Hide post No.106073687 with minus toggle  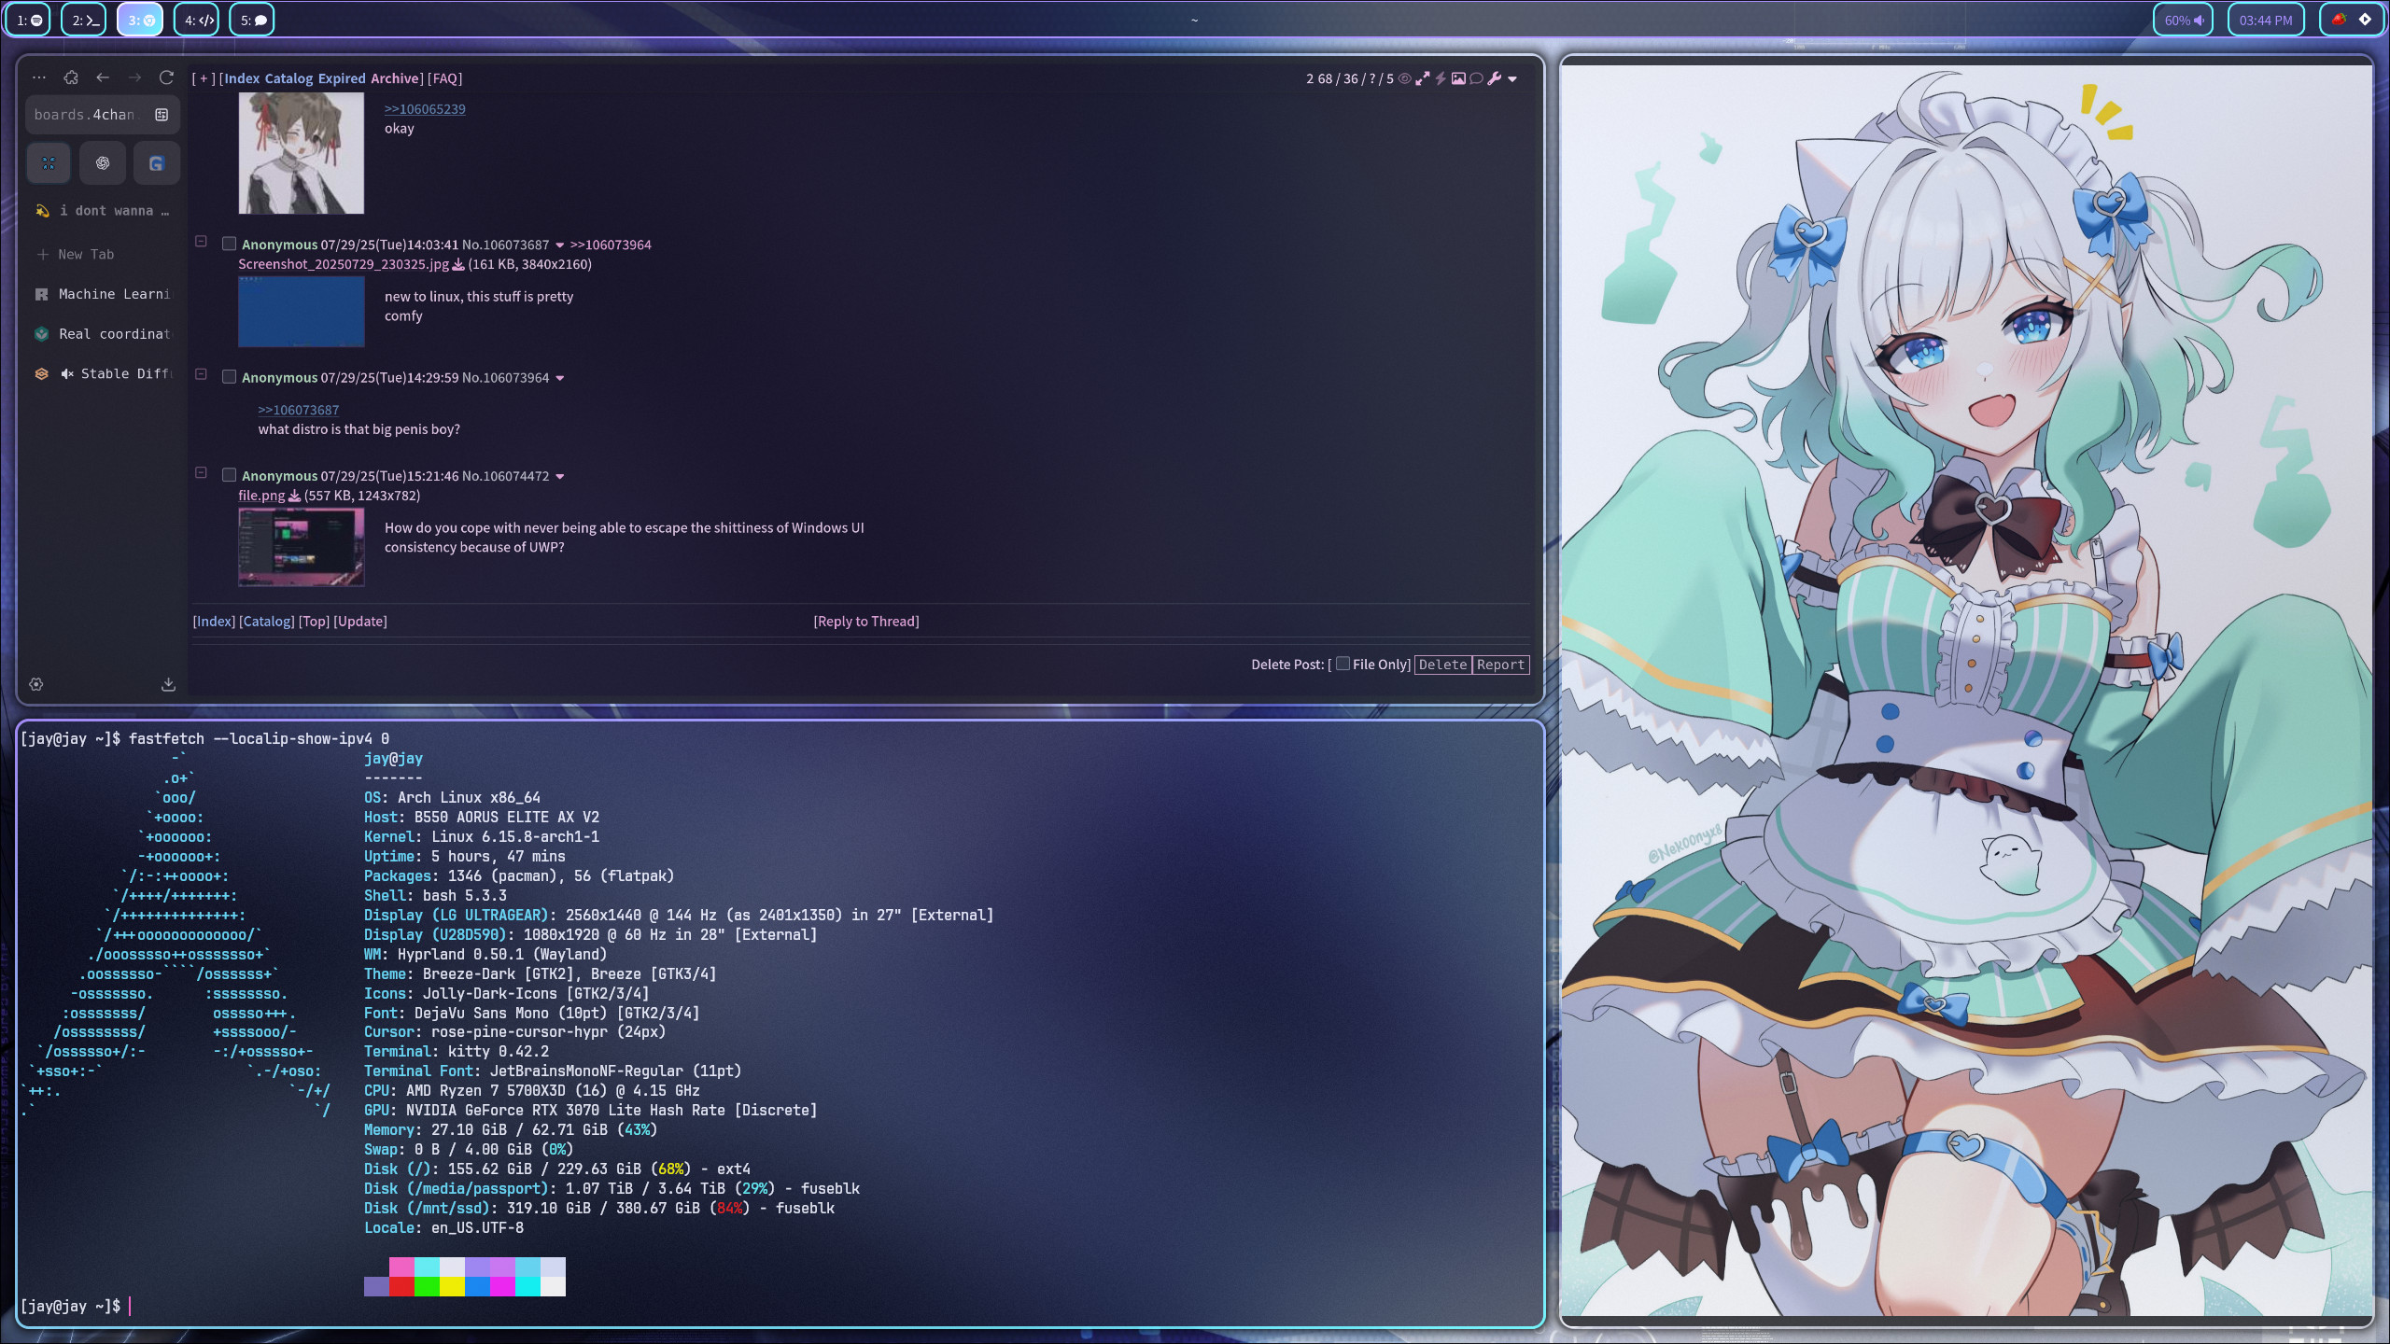(x=201, y=242)
